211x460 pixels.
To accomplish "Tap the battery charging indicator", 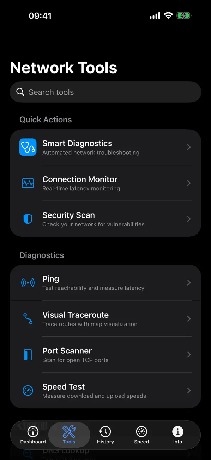I will coord(184,15).
